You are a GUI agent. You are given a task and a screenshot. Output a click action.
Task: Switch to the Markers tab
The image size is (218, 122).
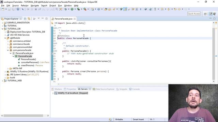coord(57,89)
